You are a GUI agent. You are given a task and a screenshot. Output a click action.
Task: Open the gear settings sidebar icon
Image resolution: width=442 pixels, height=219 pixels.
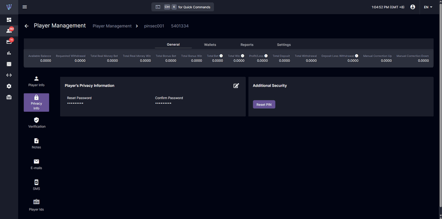tap(9, 86)
